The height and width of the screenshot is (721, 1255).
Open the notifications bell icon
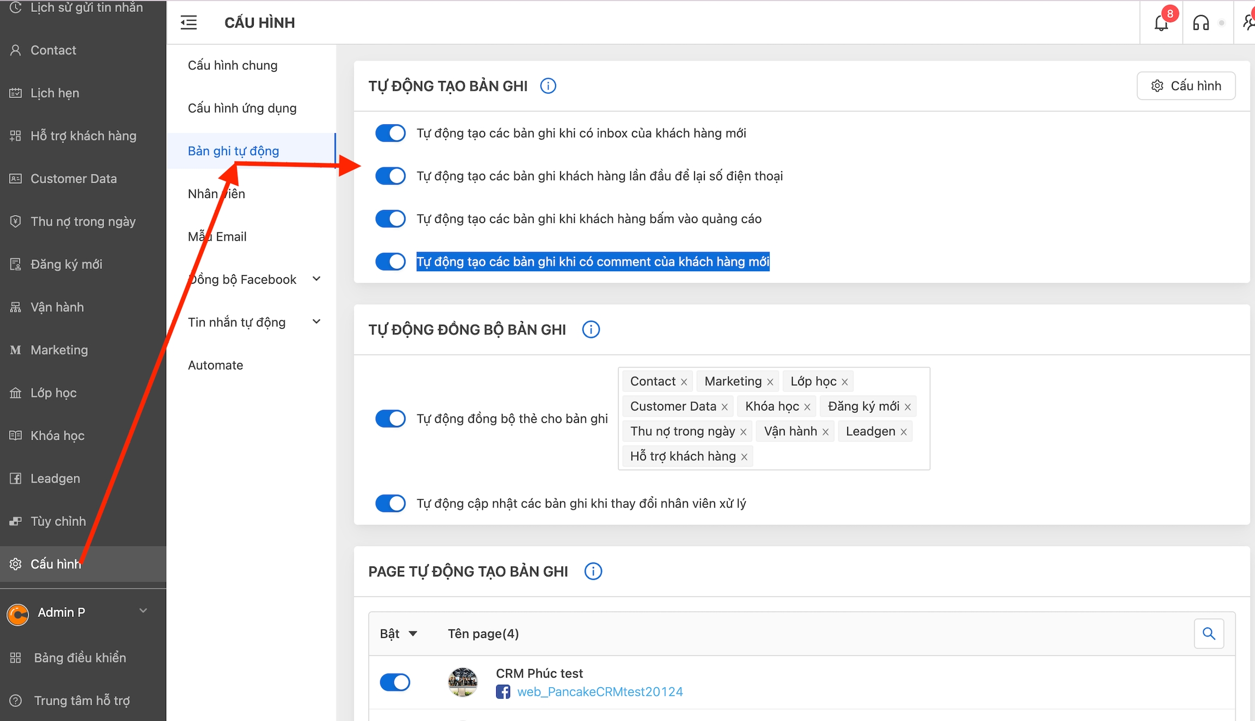pos(1160,23)
